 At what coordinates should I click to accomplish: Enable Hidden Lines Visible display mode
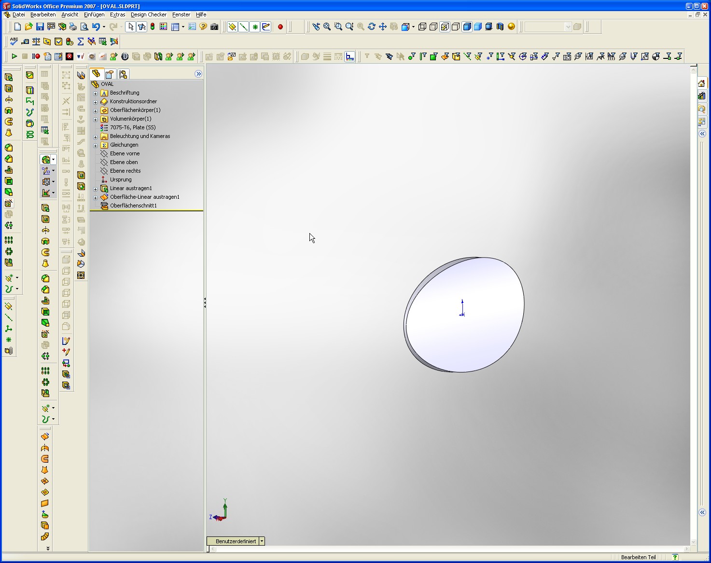tap(433, 27)
